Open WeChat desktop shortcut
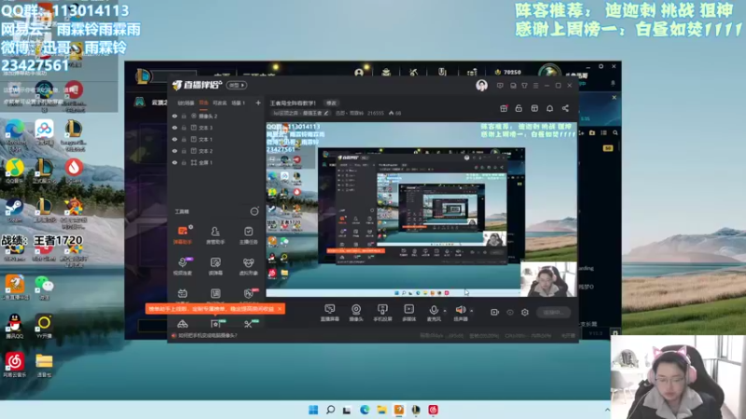The height and width of the screenshot is (419, 746). point(44,287)
